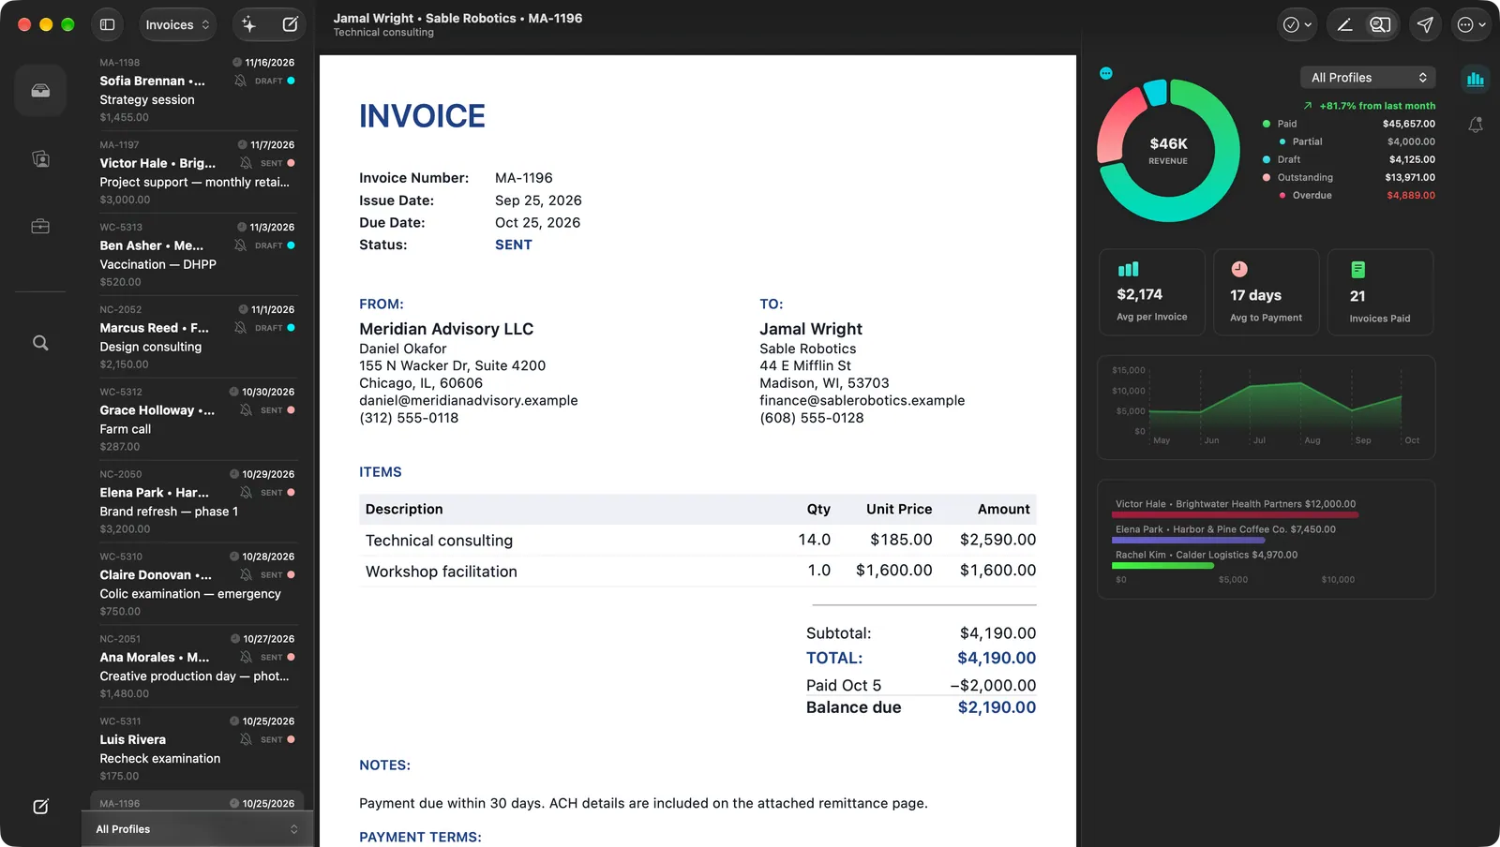Open the preview magnifier document icon
This screenshot has width=1500, height=847.
tap(1380, 25)
